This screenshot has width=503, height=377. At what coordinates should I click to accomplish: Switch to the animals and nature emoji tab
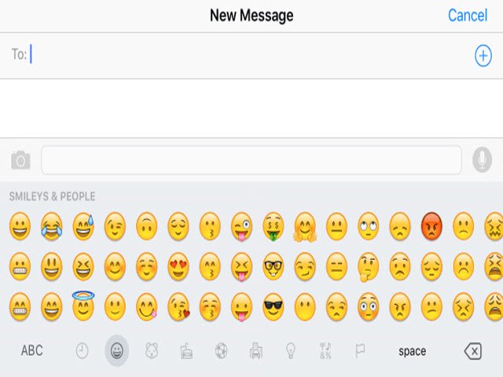pos(152,351)
